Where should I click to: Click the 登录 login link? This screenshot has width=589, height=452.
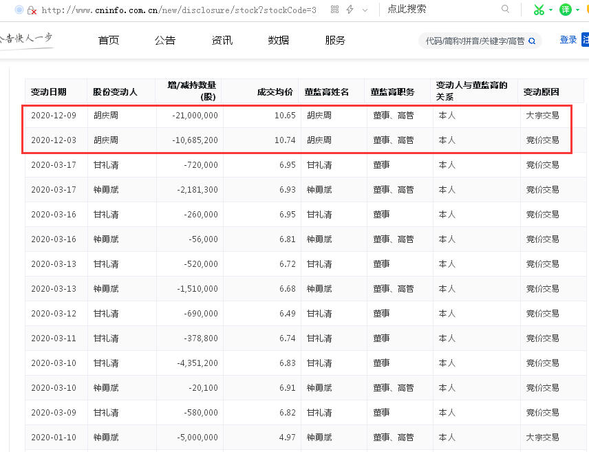point(568,40)
